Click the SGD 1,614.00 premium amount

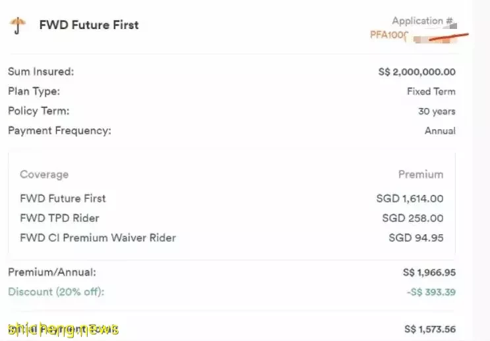[x=410, y=198]
